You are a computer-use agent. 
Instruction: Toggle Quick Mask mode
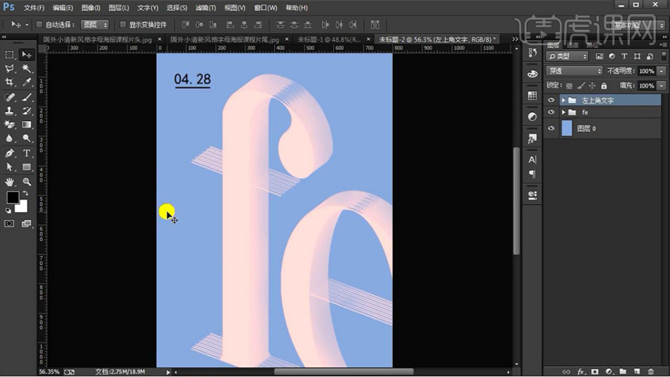click(9, 224)
